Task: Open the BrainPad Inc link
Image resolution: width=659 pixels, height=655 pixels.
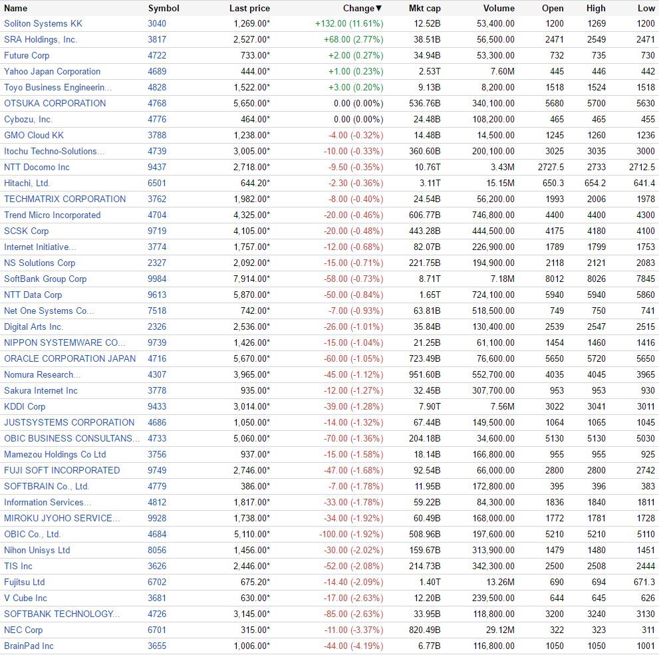Action: [x=29, y=646]
